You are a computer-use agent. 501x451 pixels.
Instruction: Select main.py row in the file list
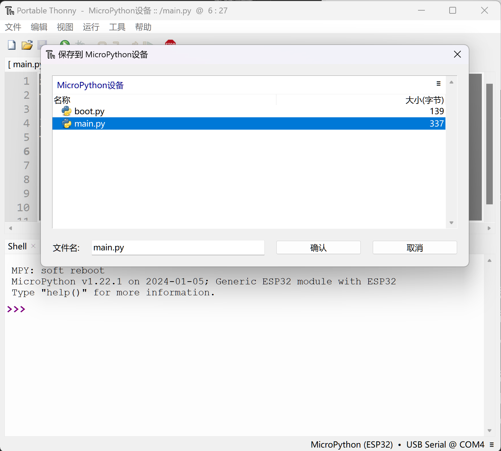pyautogui.click(x=249, y=123)
